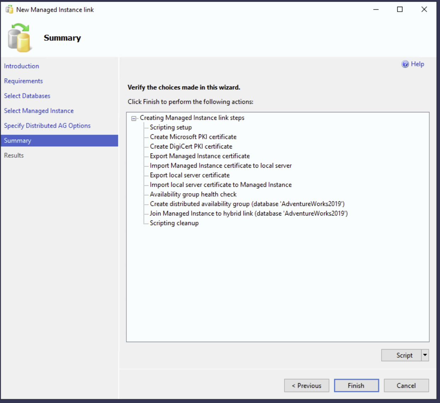Switch to Select Databases page
This screenshot has width=440, height=403.
pyautogui.click(x=27, y=96)
